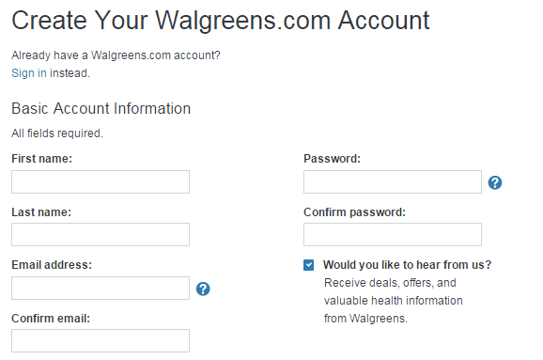Click the Last name label text
Image resolution: width=543 pixels, height=360 pixels.
coord(41,212)
